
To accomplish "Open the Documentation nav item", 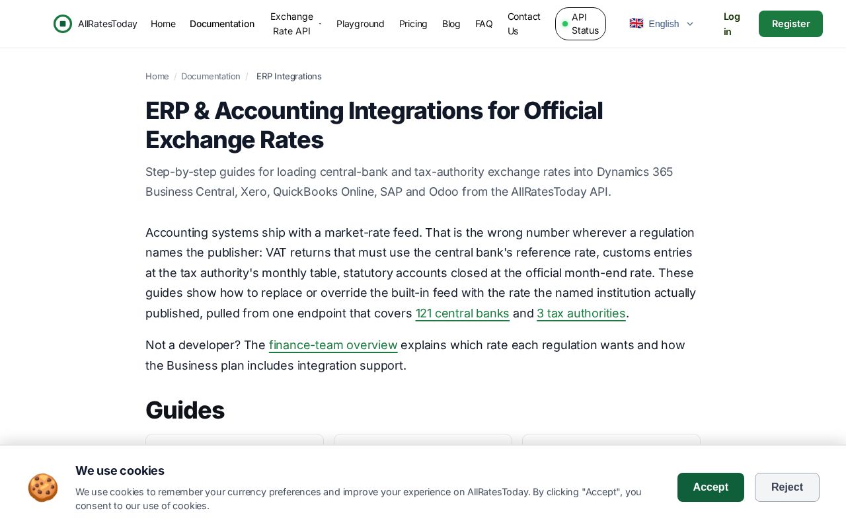I will (x=222, y=24).
